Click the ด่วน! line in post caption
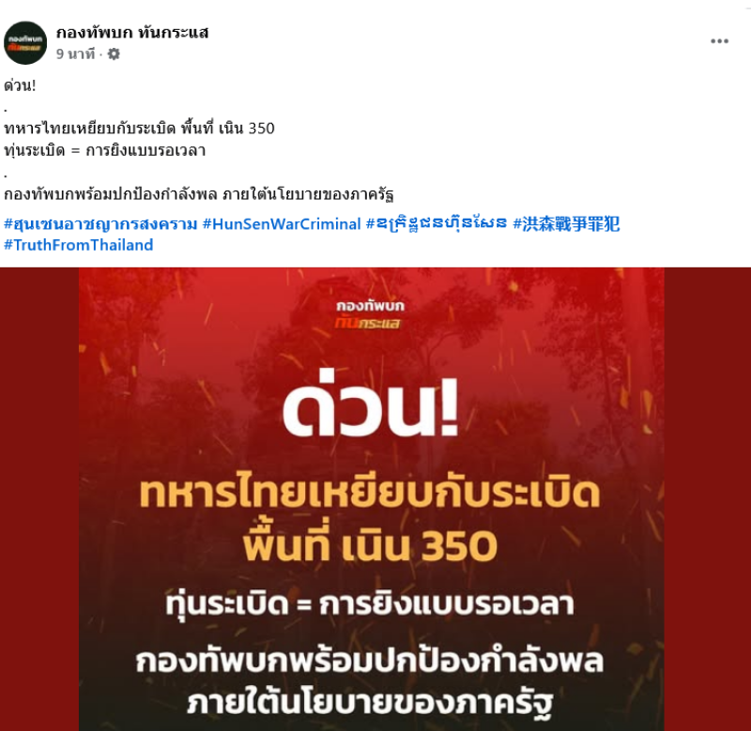The width and height of the screenshot is (751, 731). [x=20, y=85]
